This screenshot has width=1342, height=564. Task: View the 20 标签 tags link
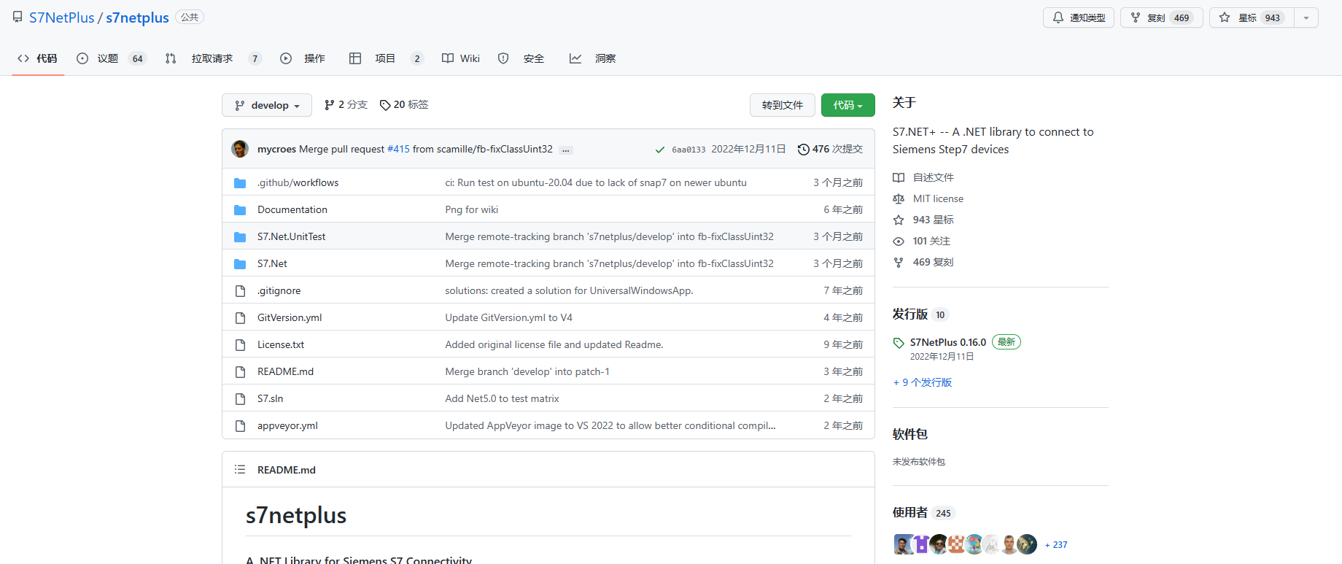404,105
